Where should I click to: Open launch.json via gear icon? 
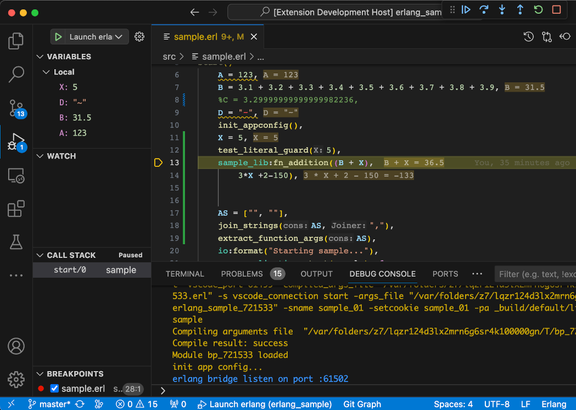coord(139,37)
